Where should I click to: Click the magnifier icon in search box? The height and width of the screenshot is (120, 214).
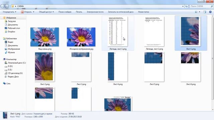[x=212, y=6]
